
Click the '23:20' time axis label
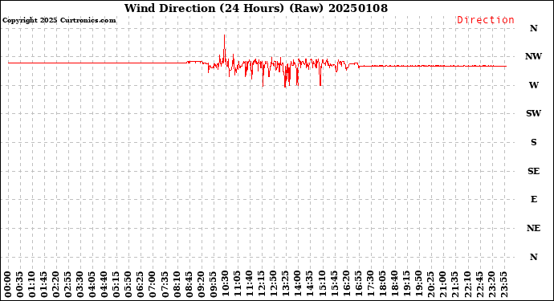(x=491, y=284)
